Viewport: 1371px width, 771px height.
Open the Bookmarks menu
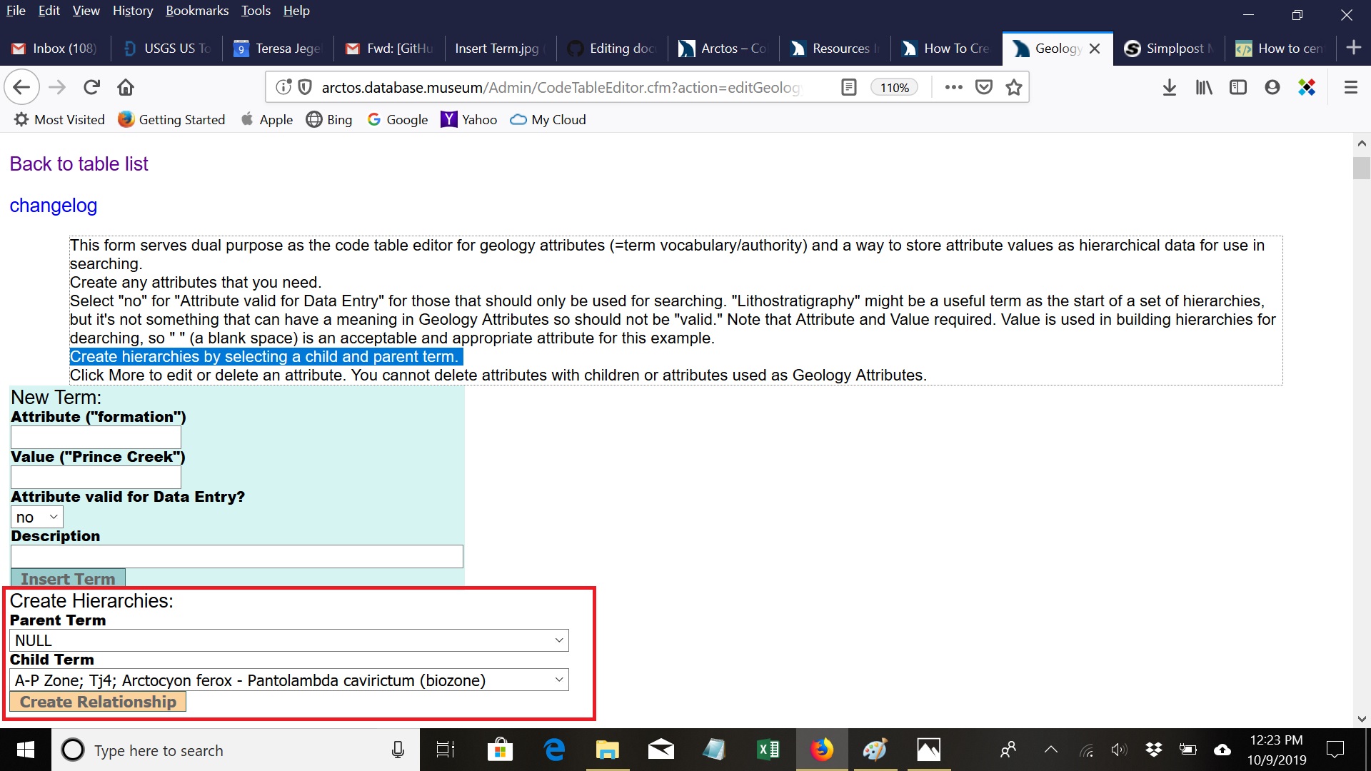point(197,11)
